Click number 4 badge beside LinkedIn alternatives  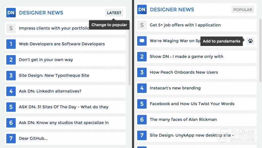point(11,91)
